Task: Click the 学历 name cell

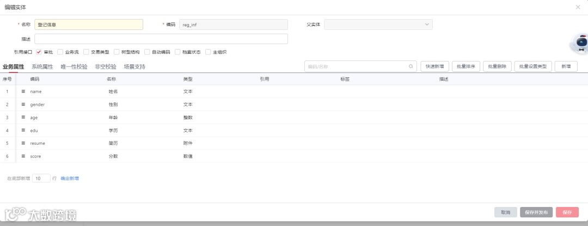Action: 113,131
